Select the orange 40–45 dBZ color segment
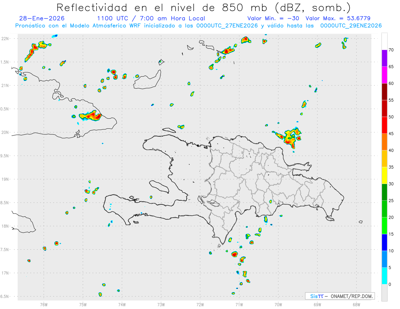The width and height of the screenshot is (400, 309). pyautogui.click(x=384, y=142)
